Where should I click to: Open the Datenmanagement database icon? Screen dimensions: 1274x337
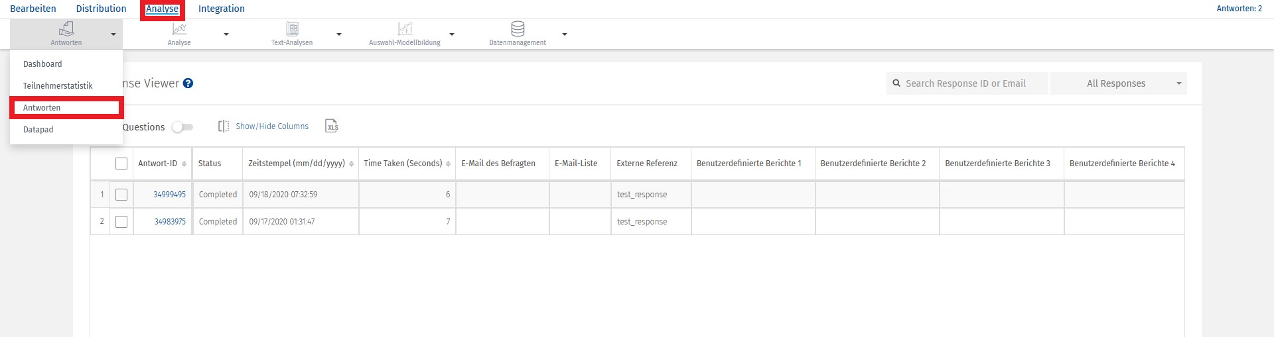518,28
